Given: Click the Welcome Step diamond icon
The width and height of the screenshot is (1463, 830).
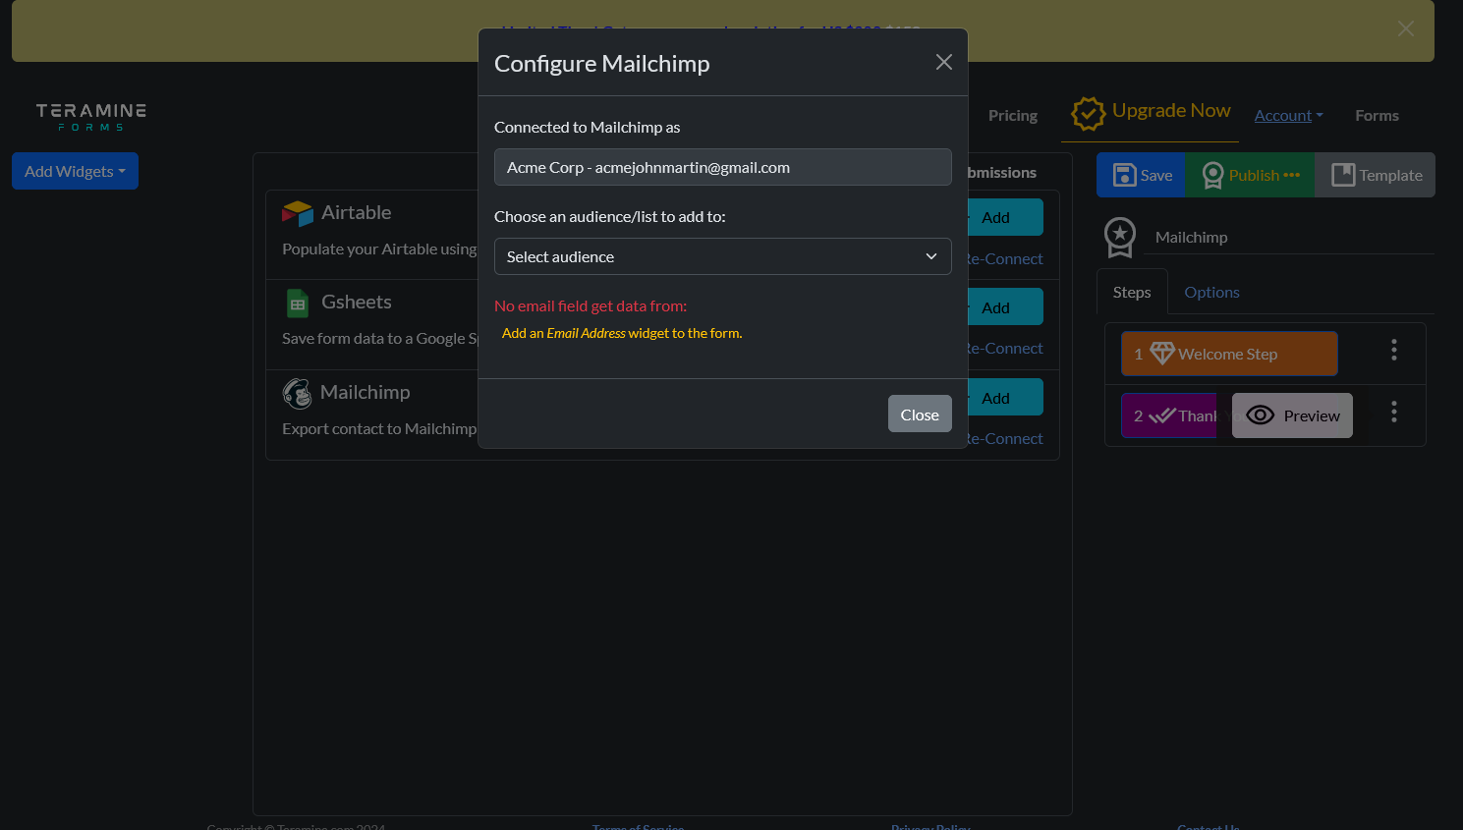Looking at the screenshot, I should (x=1162, y=353).
